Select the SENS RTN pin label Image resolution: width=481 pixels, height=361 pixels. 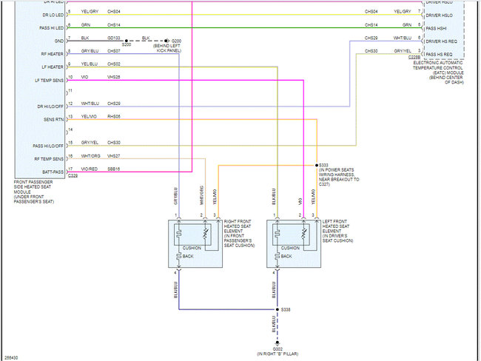pyautogui.click(x=53, y=119)
